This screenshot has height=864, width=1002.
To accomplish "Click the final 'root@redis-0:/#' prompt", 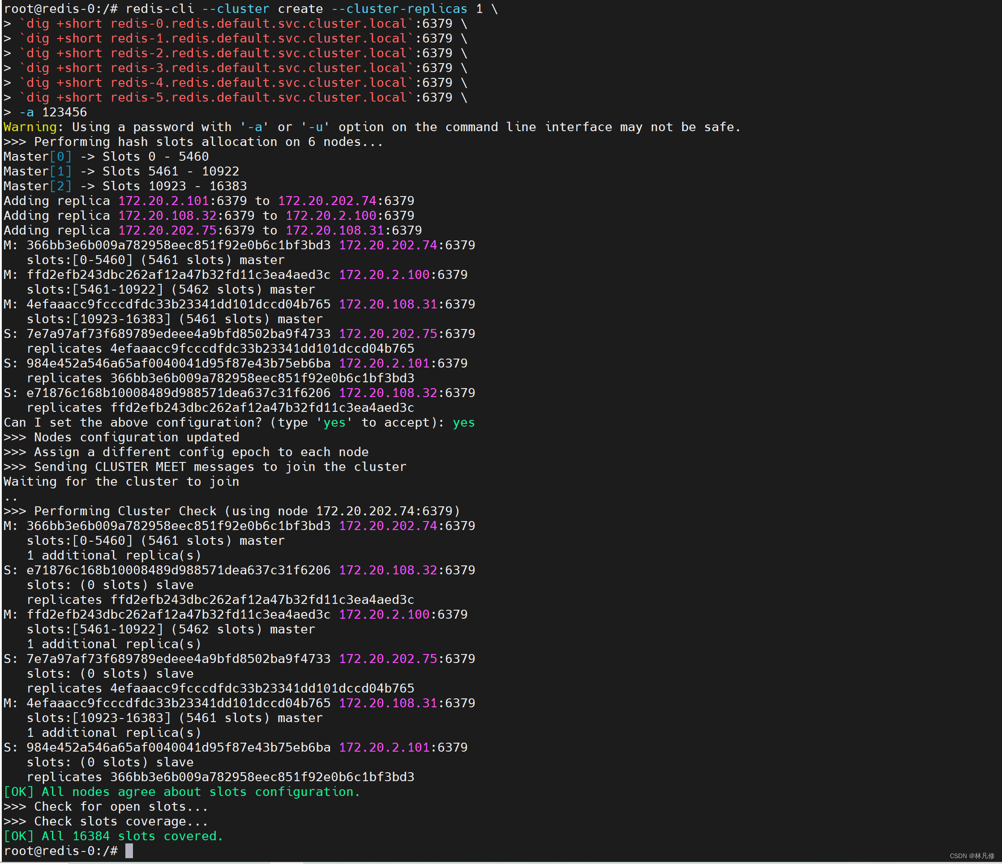I will point(61,851).
